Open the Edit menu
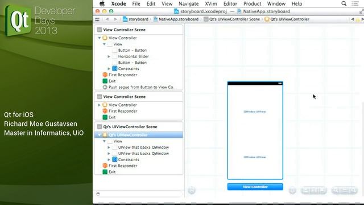Viewport: 364px width, 205px height. 151,4
